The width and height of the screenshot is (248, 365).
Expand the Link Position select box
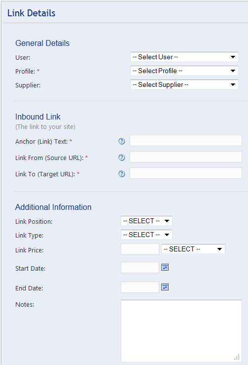146,221
